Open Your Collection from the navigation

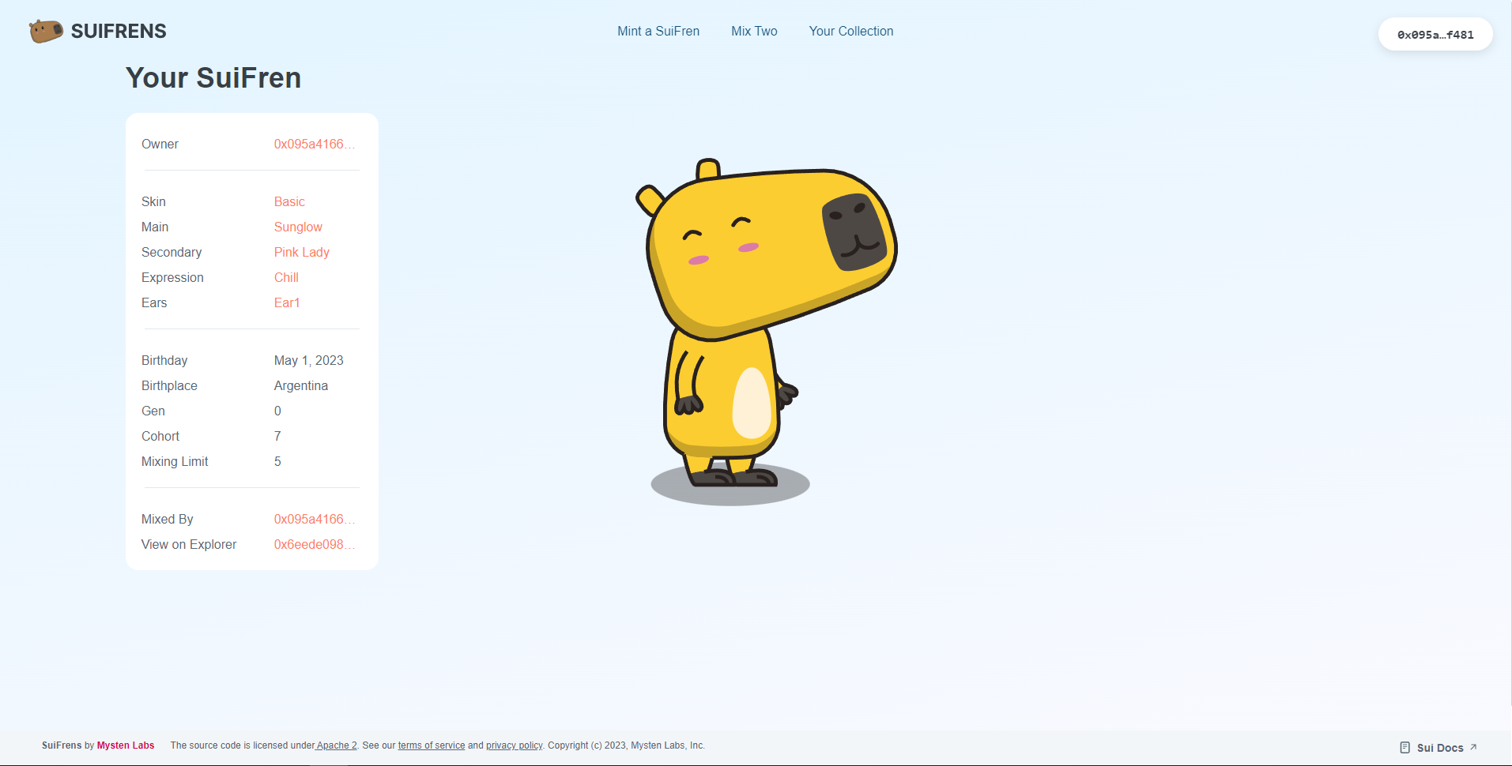tap(850, 32)
